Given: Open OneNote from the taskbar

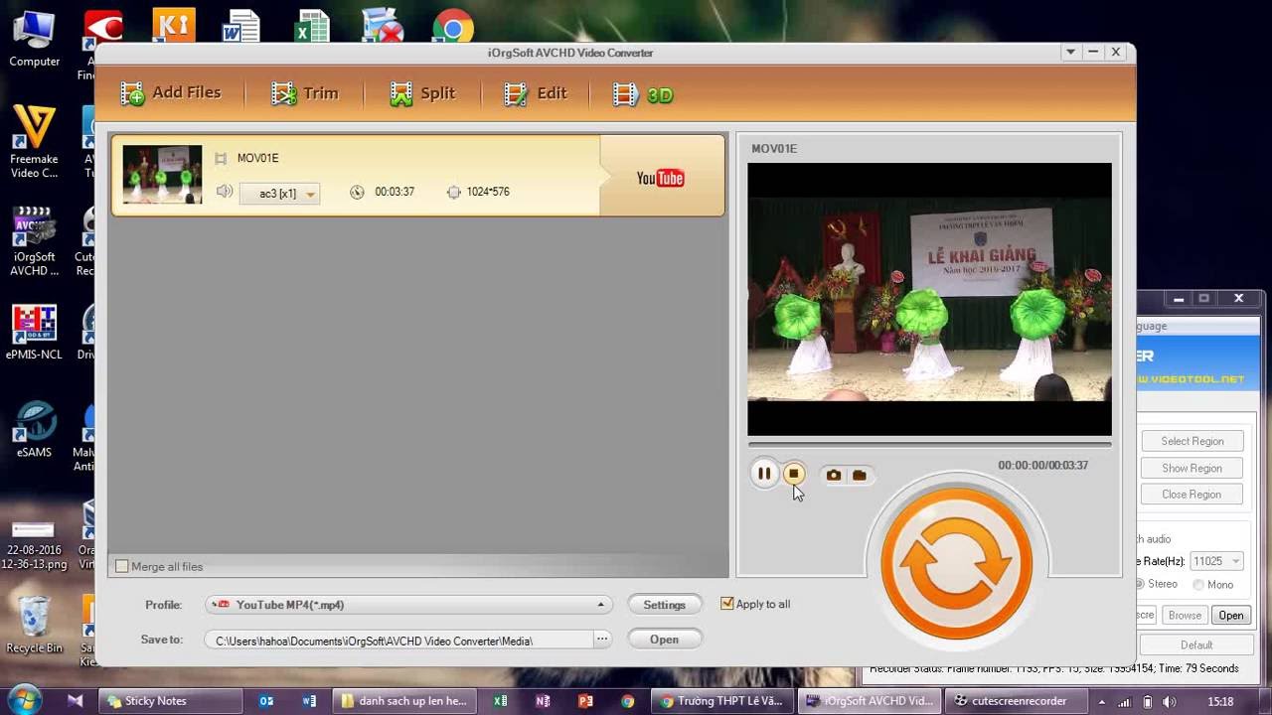Looking at the screenshot, I should pos(543,700).
